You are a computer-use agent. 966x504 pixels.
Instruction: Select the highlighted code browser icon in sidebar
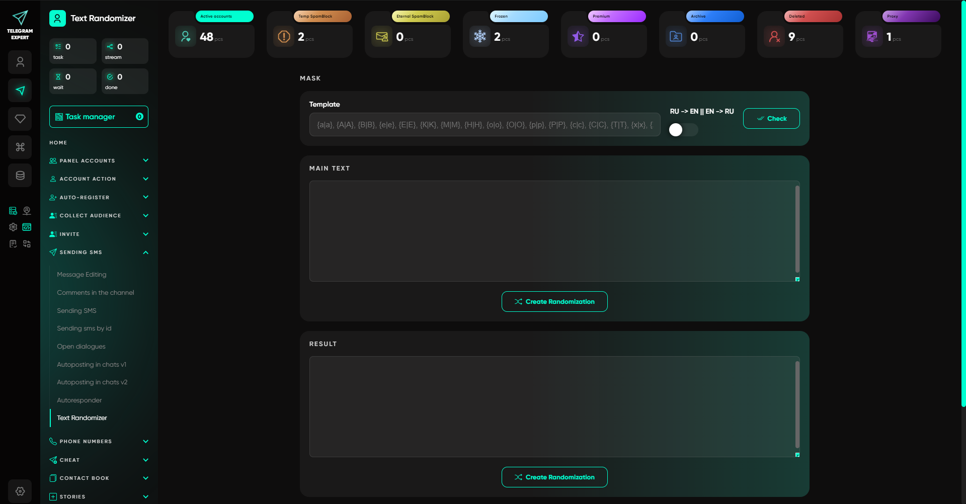(27, 227)
